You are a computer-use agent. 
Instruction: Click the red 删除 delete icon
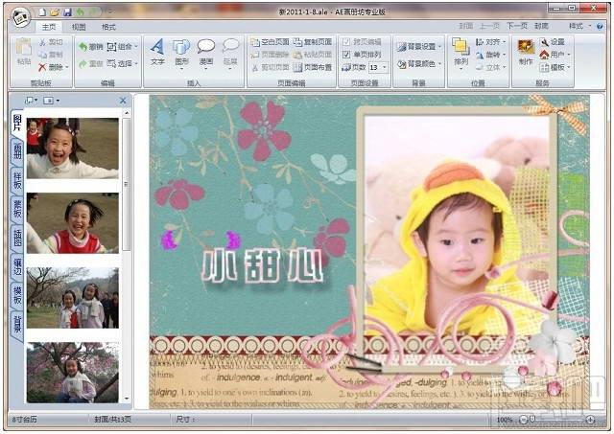pos(42,68)
